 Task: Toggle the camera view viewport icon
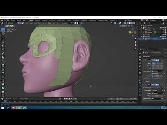(135, 45)
